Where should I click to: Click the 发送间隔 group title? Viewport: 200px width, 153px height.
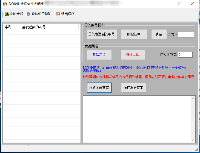pyautogui.click(x=91, y=46)
